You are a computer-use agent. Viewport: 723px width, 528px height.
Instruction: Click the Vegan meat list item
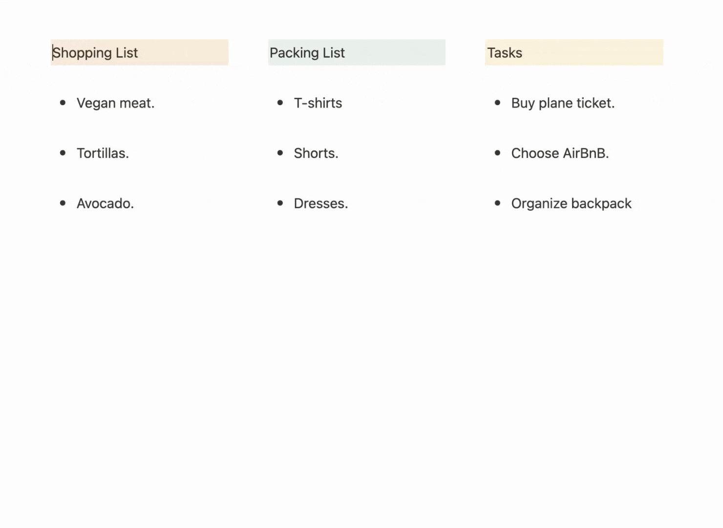coord(115,103)
